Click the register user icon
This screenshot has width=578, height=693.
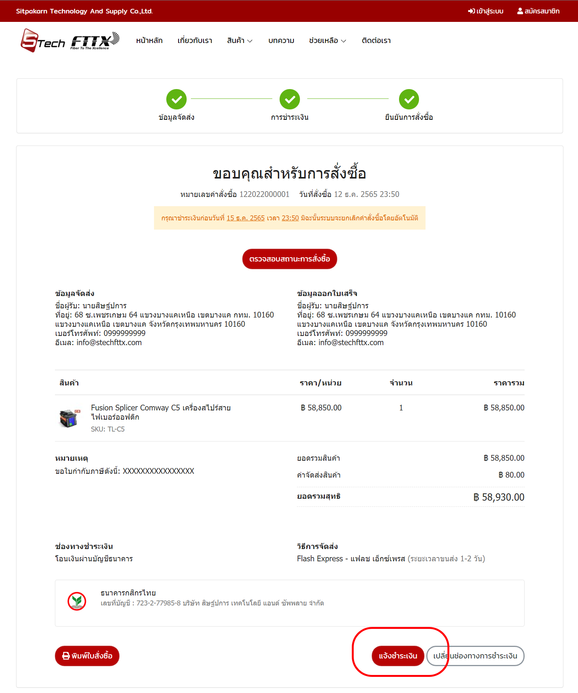(520, 11)
